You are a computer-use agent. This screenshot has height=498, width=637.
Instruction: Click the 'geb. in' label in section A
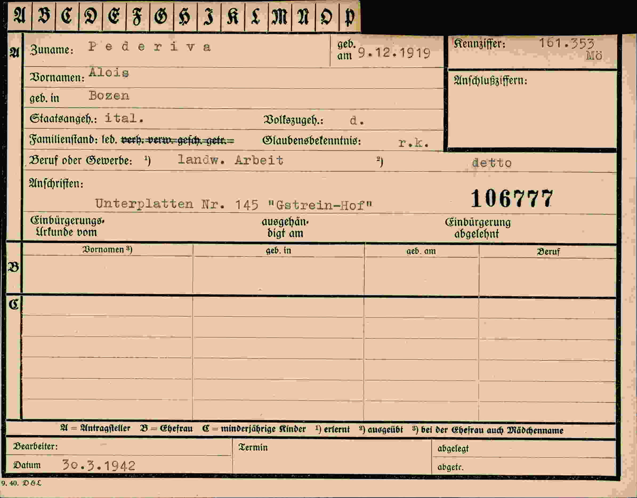tap(44, 98)
